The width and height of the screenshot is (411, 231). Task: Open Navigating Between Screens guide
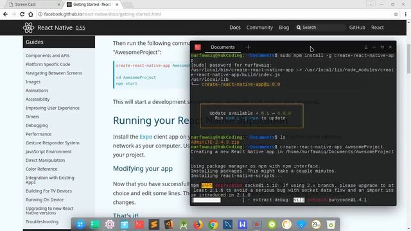(x=54, y=73)
